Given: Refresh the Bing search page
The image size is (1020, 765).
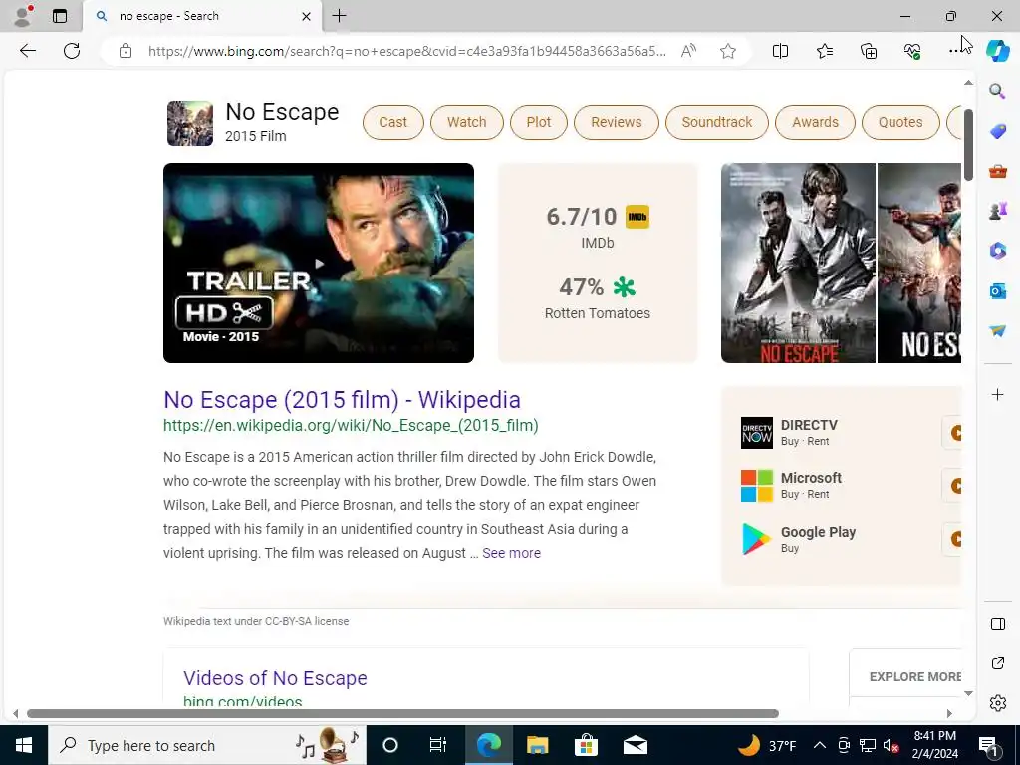Looking at the screenshot, I should (72, 51).
